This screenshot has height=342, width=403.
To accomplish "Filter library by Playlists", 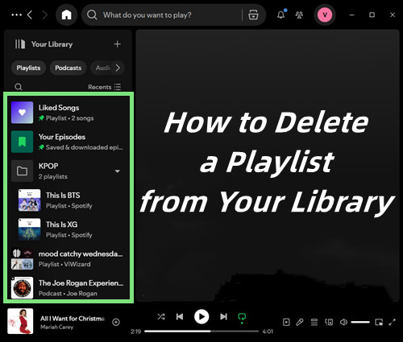I will point(28,68).
